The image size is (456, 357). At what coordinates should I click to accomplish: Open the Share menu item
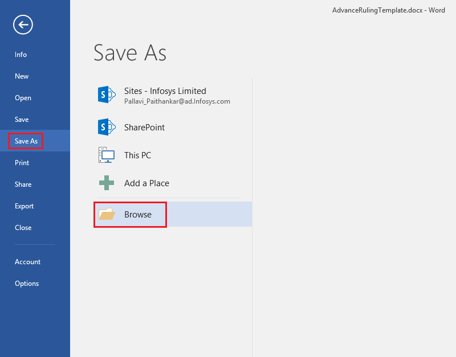(35, 184)
